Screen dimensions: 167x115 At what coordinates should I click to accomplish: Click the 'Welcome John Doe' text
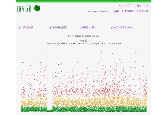[x=97, y=12]
